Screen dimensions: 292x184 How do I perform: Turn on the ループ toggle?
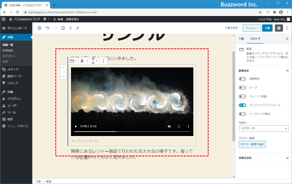coord(242,87)
